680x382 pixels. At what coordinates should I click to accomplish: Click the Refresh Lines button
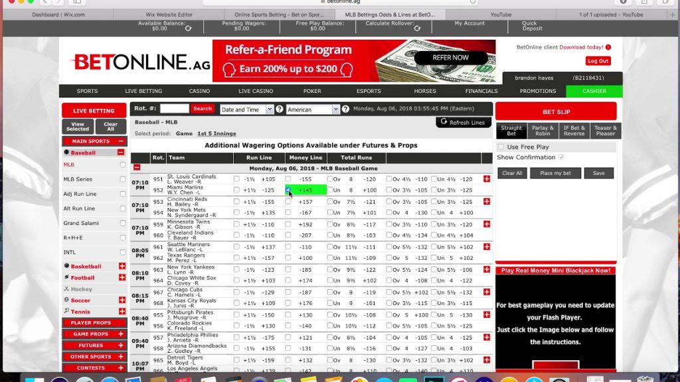464,123
